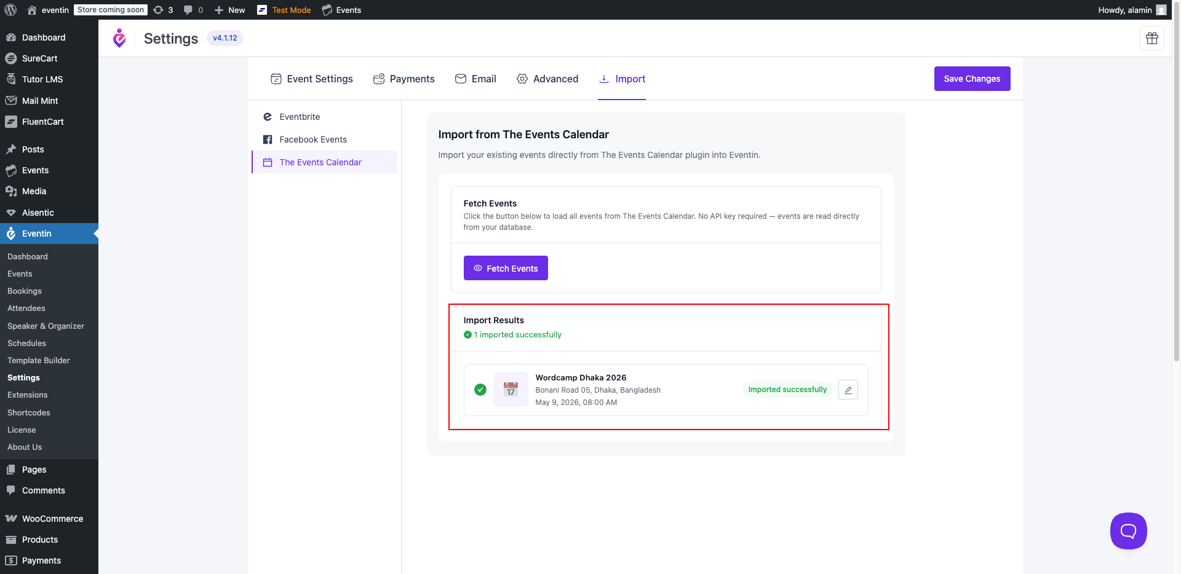The width and height of the screenshot is (1181, 574).
Task: Click the user avatar in admin bar
Action: pos(1161,10)
